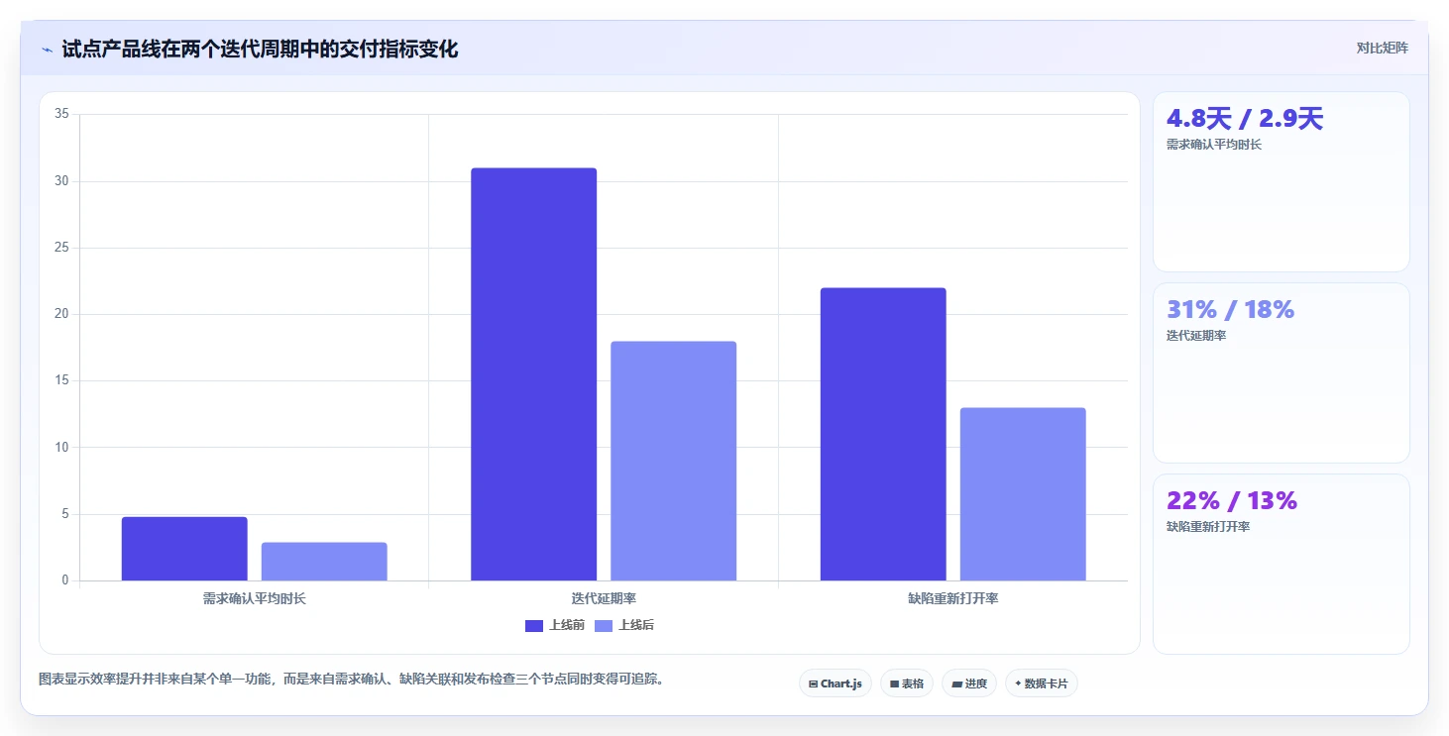This screenshot has width=1449, height=736.
Task: Click the 4.8天 / 2.9天 stat card value
Action: (x=1245, y=119)
